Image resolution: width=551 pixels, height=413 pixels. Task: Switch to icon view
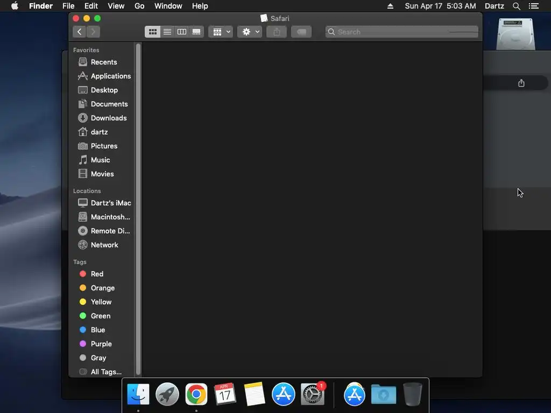point(152,32)
